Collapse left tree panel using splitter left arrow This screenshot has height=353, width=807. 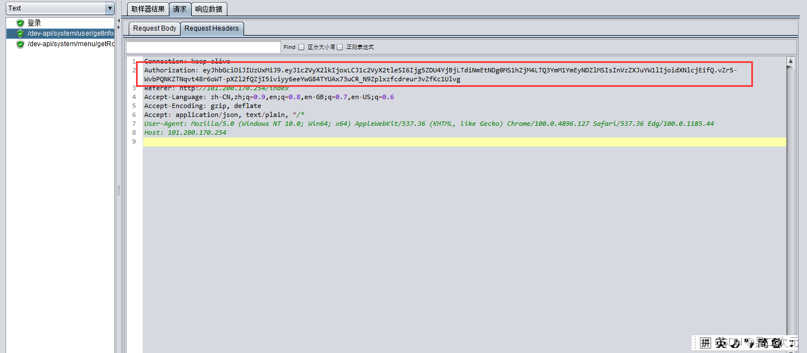click(118, 20)
